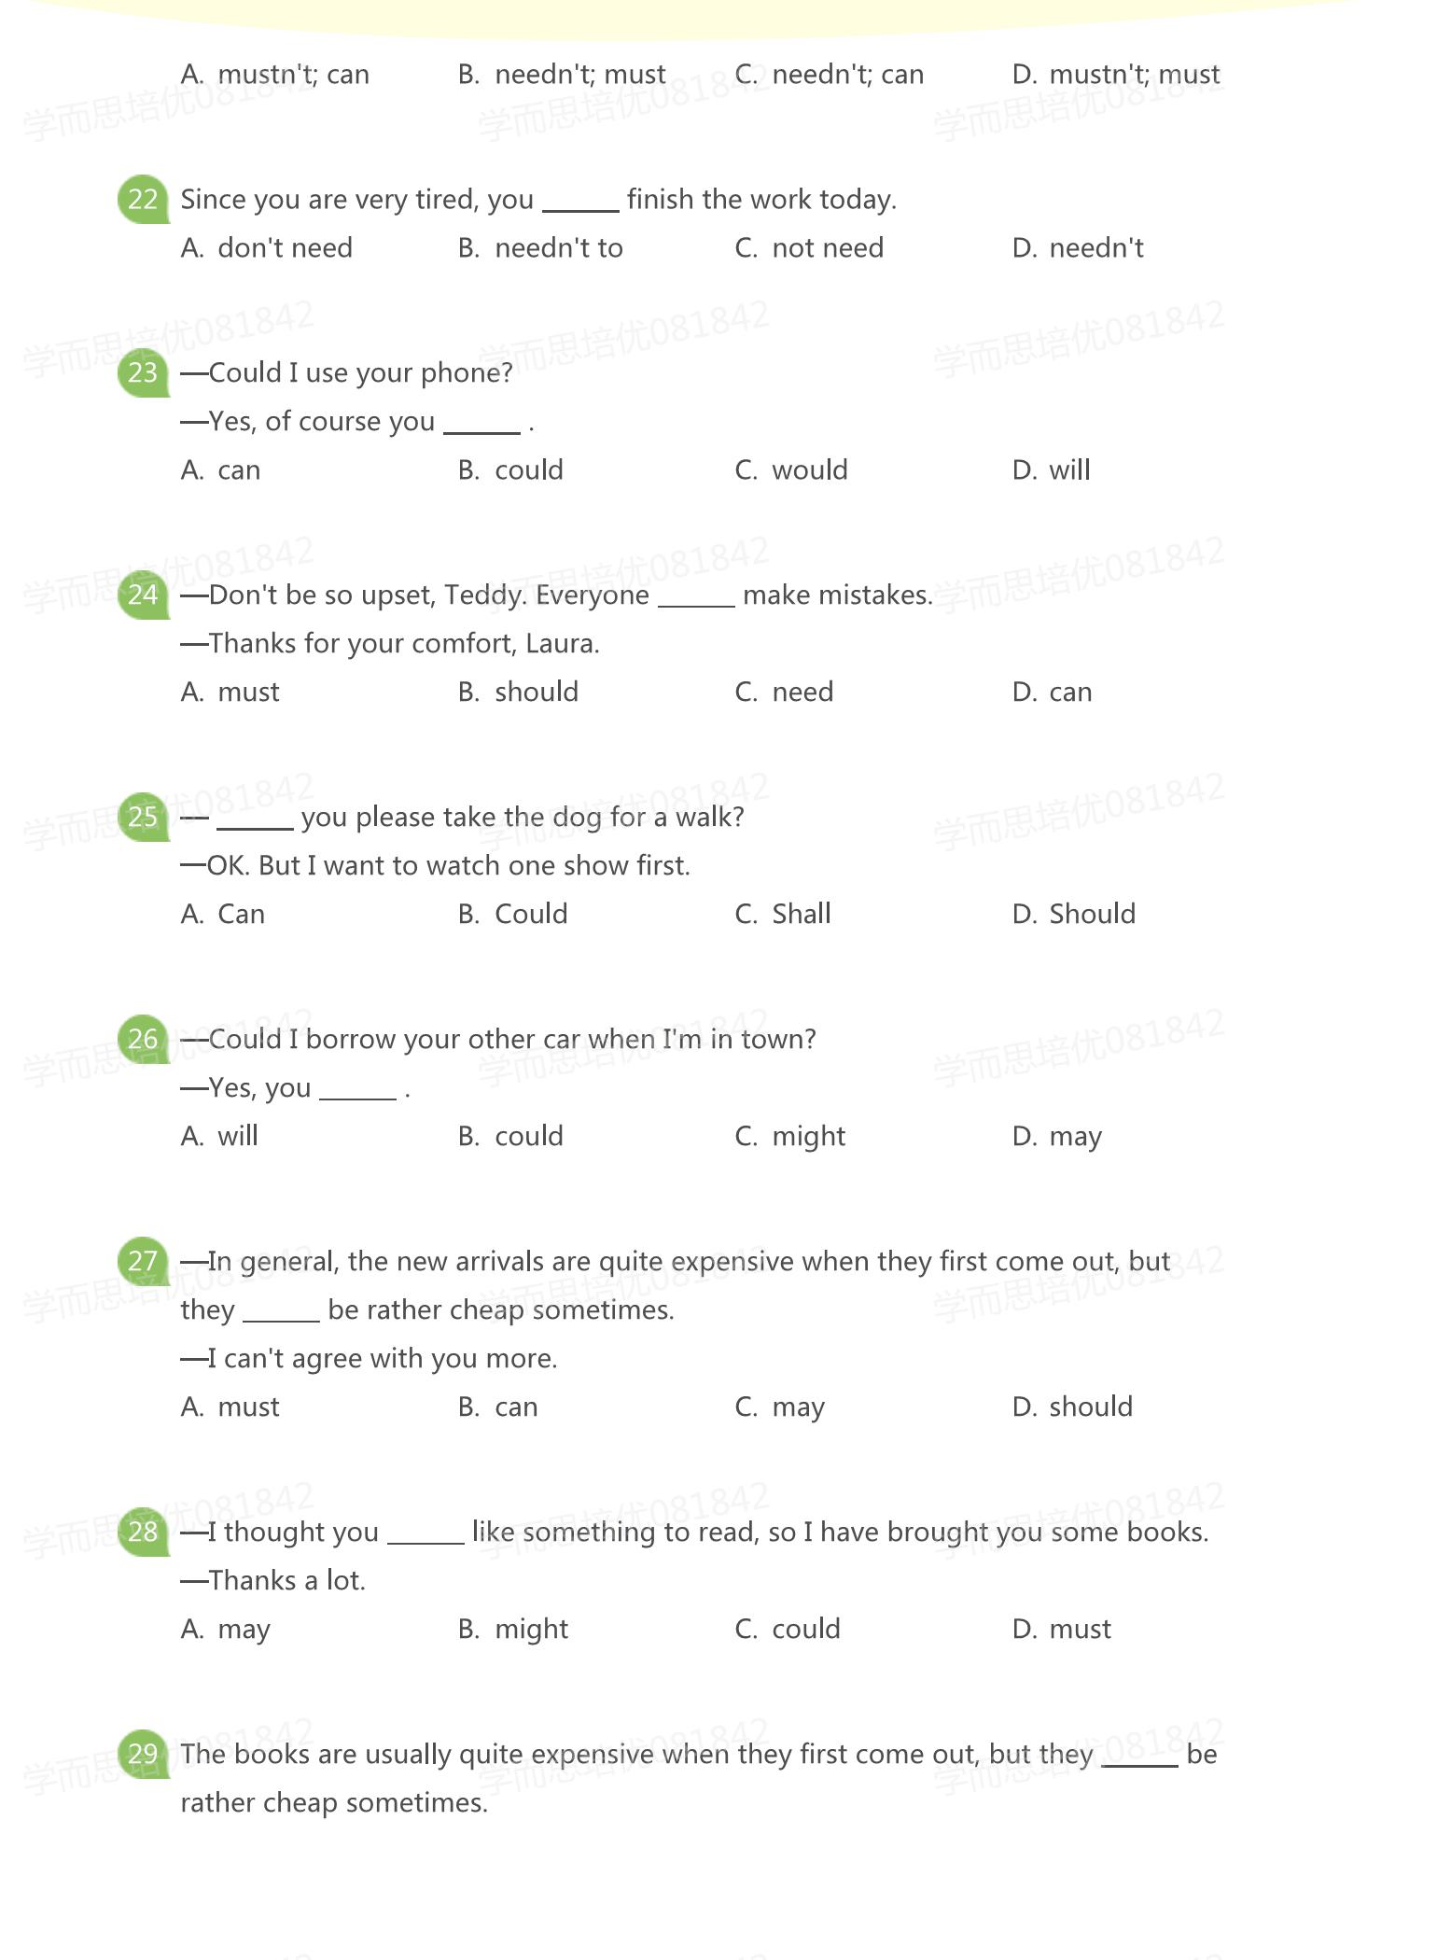Click the green question 28 badge
The height and width of the screenshot is (1960, 1437).
pyautogui.click(x=143, y=1532)
